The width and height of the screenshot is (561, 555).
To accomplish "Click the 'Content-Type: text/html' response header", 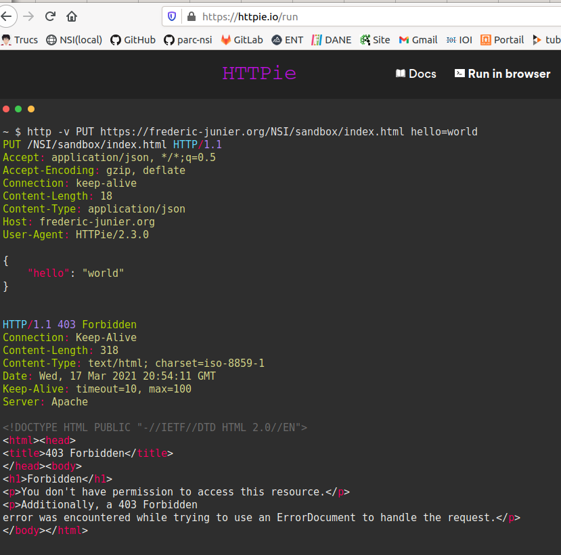I will (x=134, y=363).
